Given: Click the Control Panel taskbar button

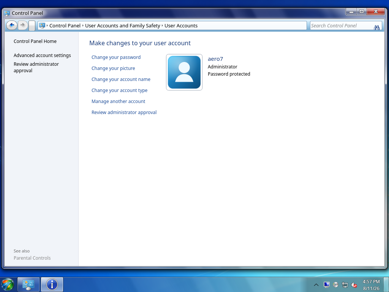Looking at the screenshot, I should (x=28, y=284).
